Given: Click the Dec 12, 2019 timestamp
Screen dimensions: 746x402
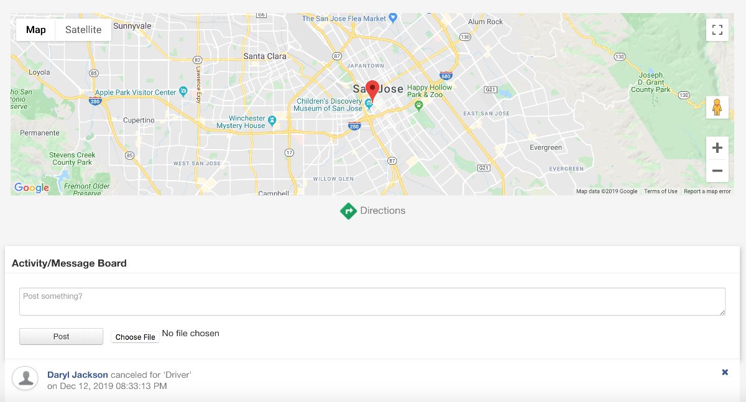Looking at the screenshot, I should (x=107, y=386).
